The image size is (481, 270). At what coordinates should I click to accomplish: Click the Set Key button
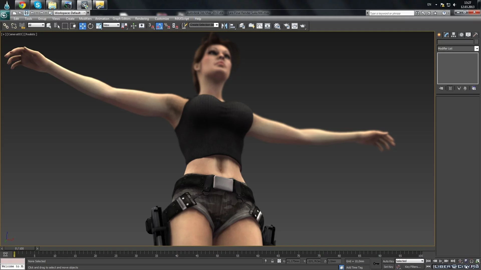388,267
